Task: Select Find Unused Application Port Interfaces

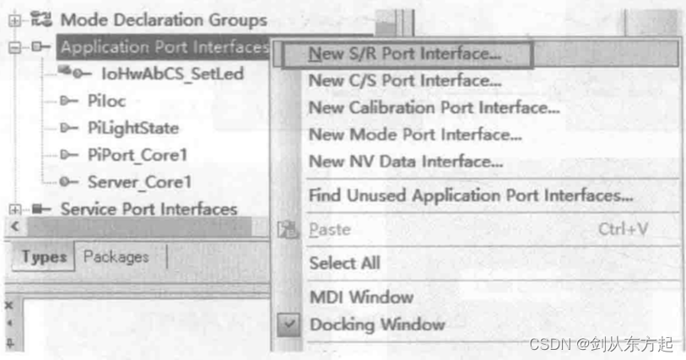Action: coord(470,196)
